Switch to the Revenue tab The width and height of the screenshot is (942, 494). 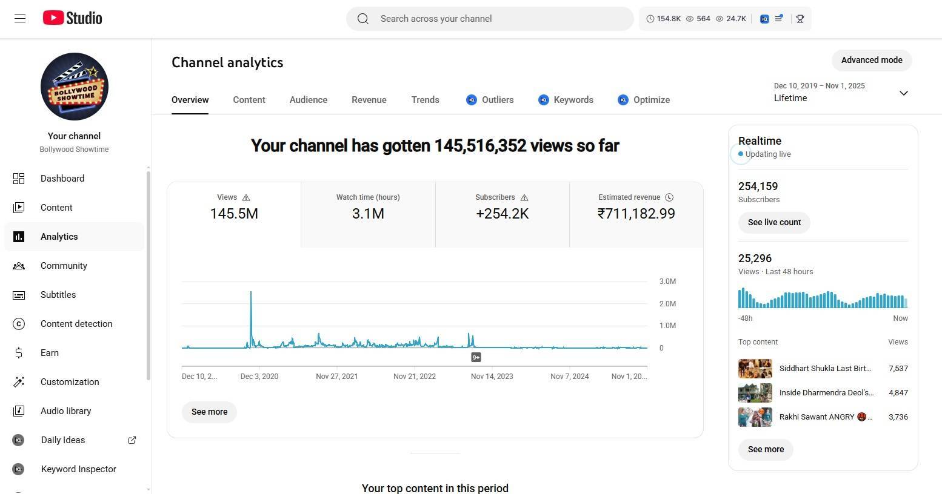click(x=369, y=100)
